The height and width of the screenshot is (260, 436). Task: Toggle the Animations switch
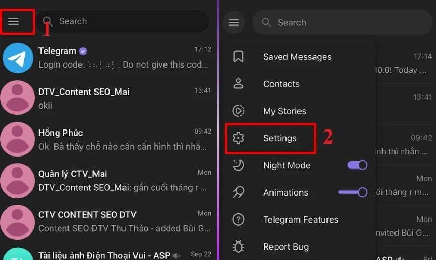coord(353,192)
